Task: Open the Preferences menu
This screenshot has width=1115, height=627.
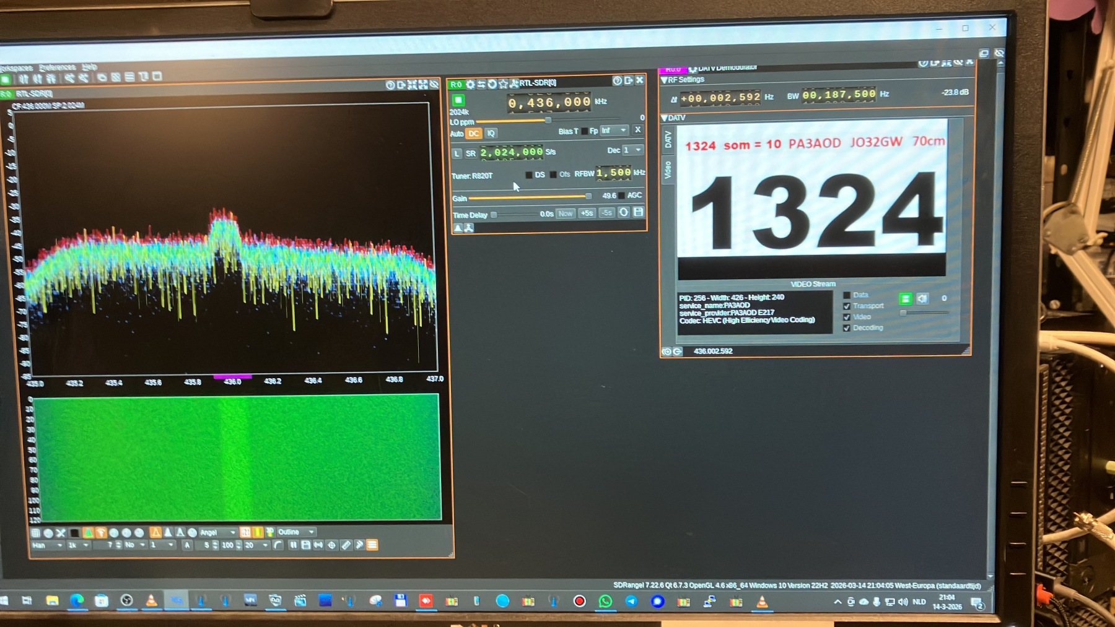Action: coord(57,67)
